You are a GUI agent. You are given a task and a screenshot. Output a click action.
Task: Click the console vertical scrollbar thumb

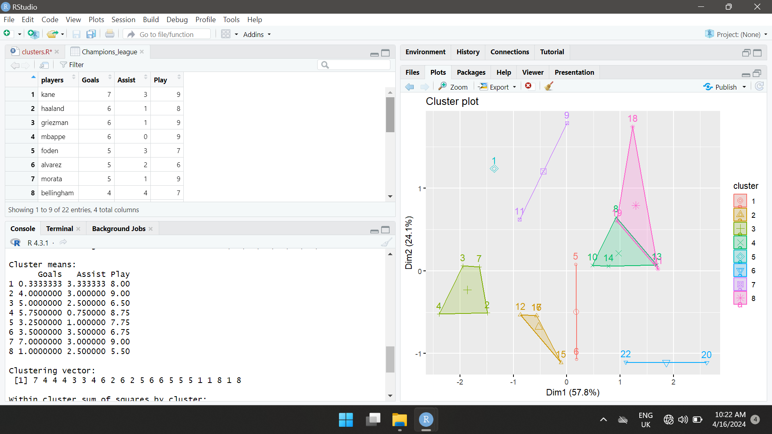click(390, 359)
